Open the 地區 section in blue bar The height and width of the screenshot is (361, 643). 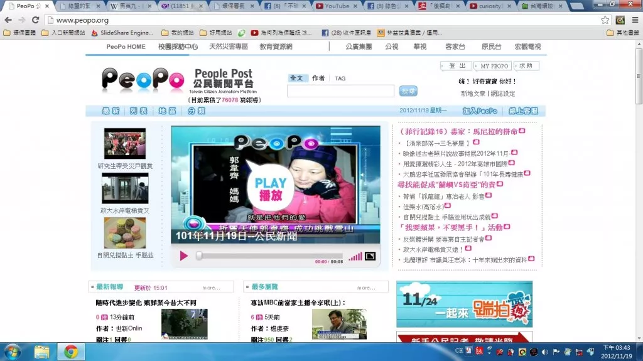click(167, 110)
